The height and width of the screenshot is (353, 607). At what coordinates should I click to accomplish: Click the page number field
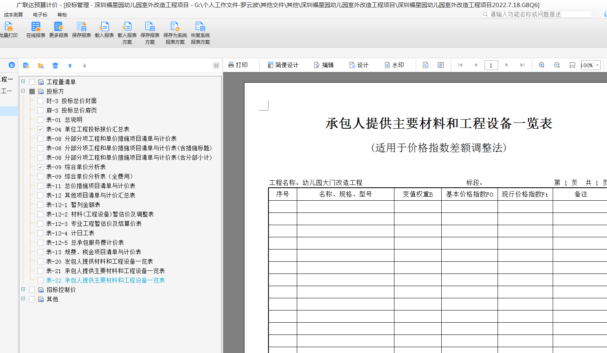[x=491, y=65]
